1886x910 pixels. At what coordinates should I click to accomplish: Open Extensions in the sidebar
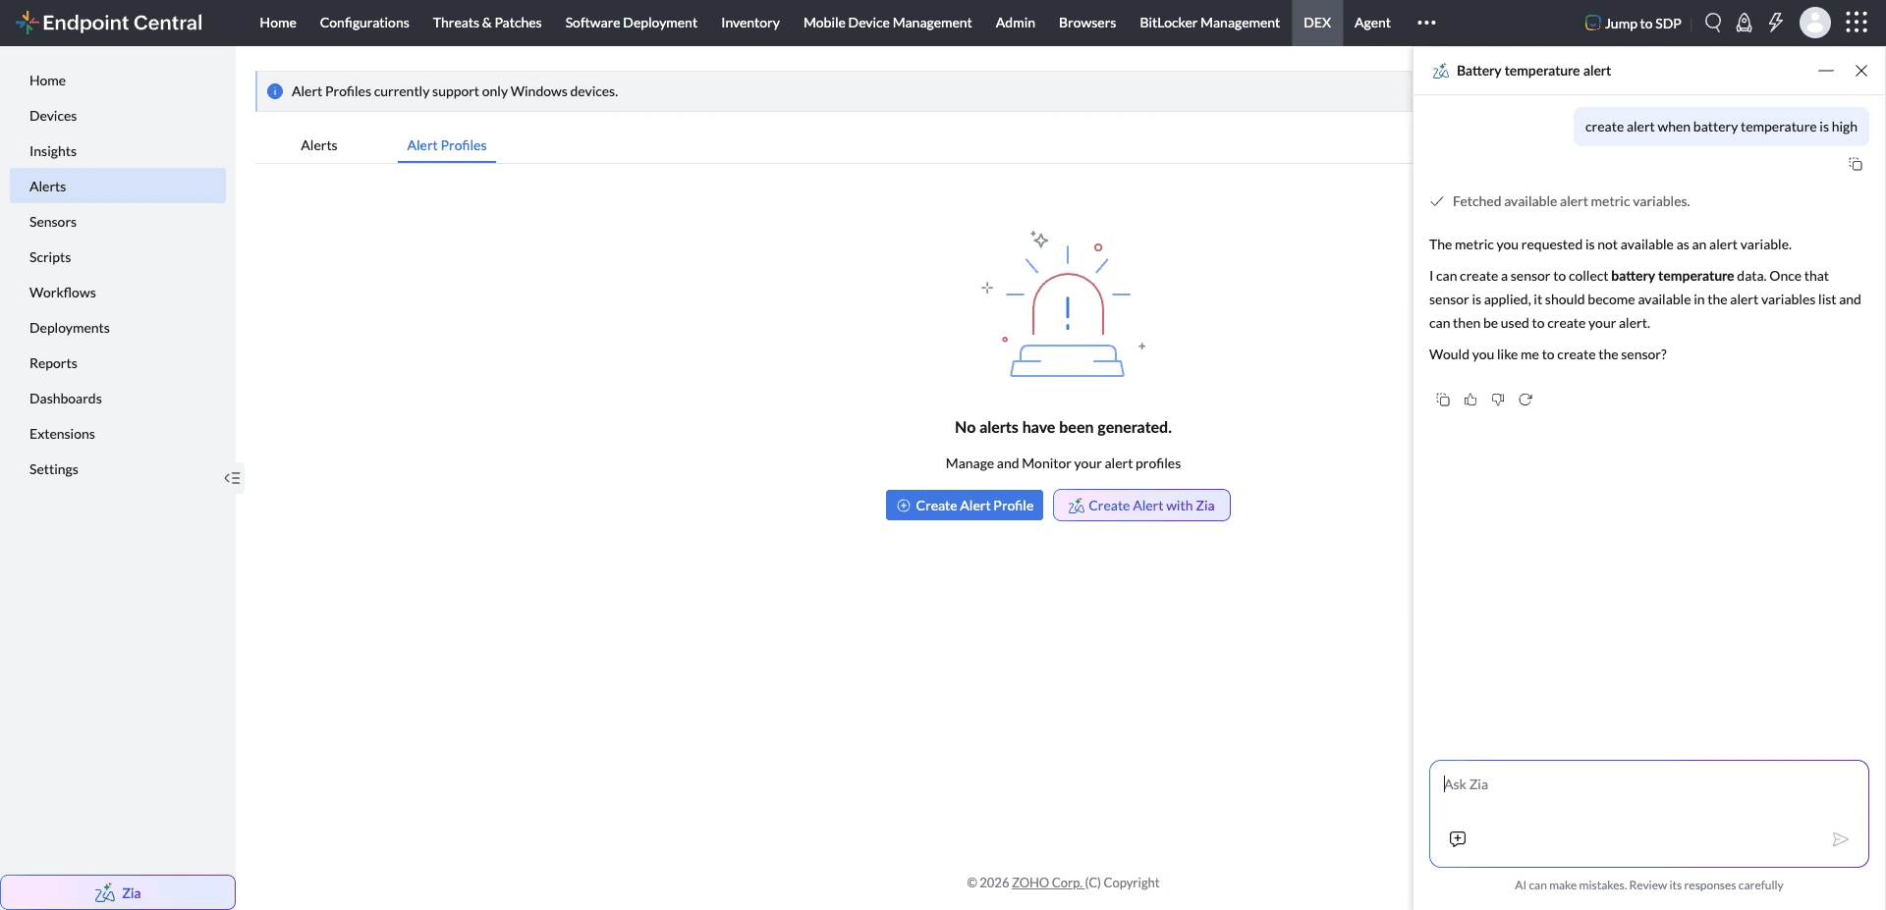[x=118, y=434]
